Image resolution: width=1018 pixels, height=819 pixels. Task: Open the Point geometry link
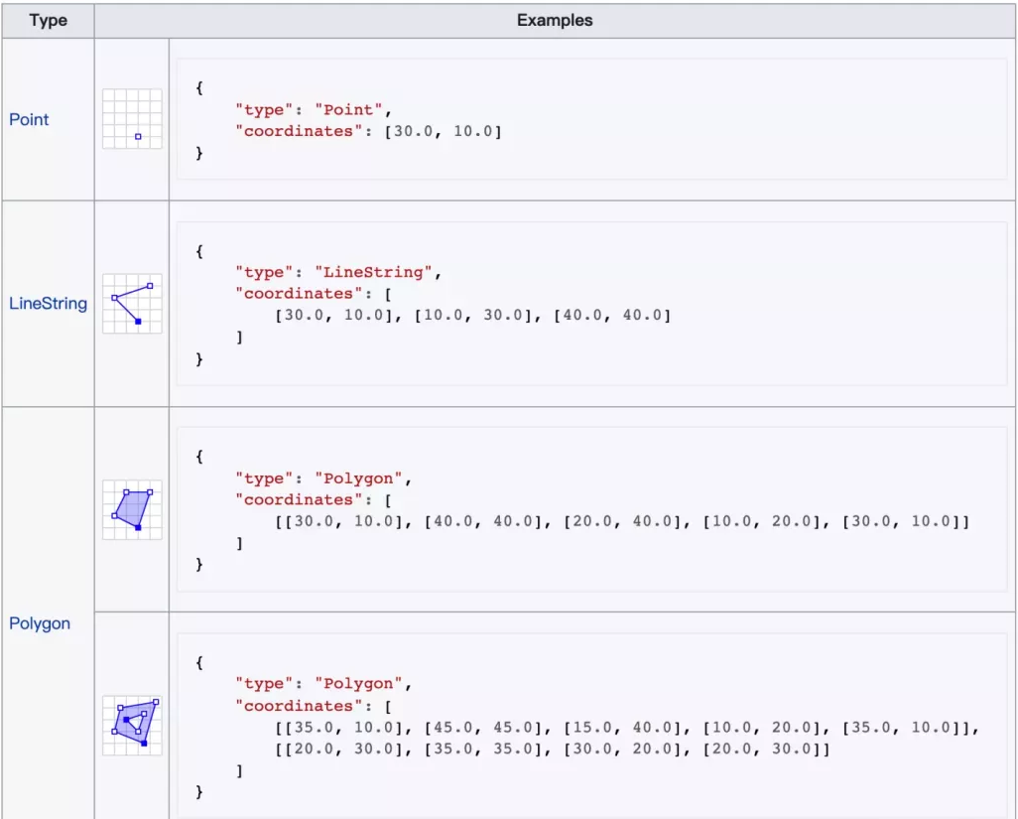click(29, 119)
